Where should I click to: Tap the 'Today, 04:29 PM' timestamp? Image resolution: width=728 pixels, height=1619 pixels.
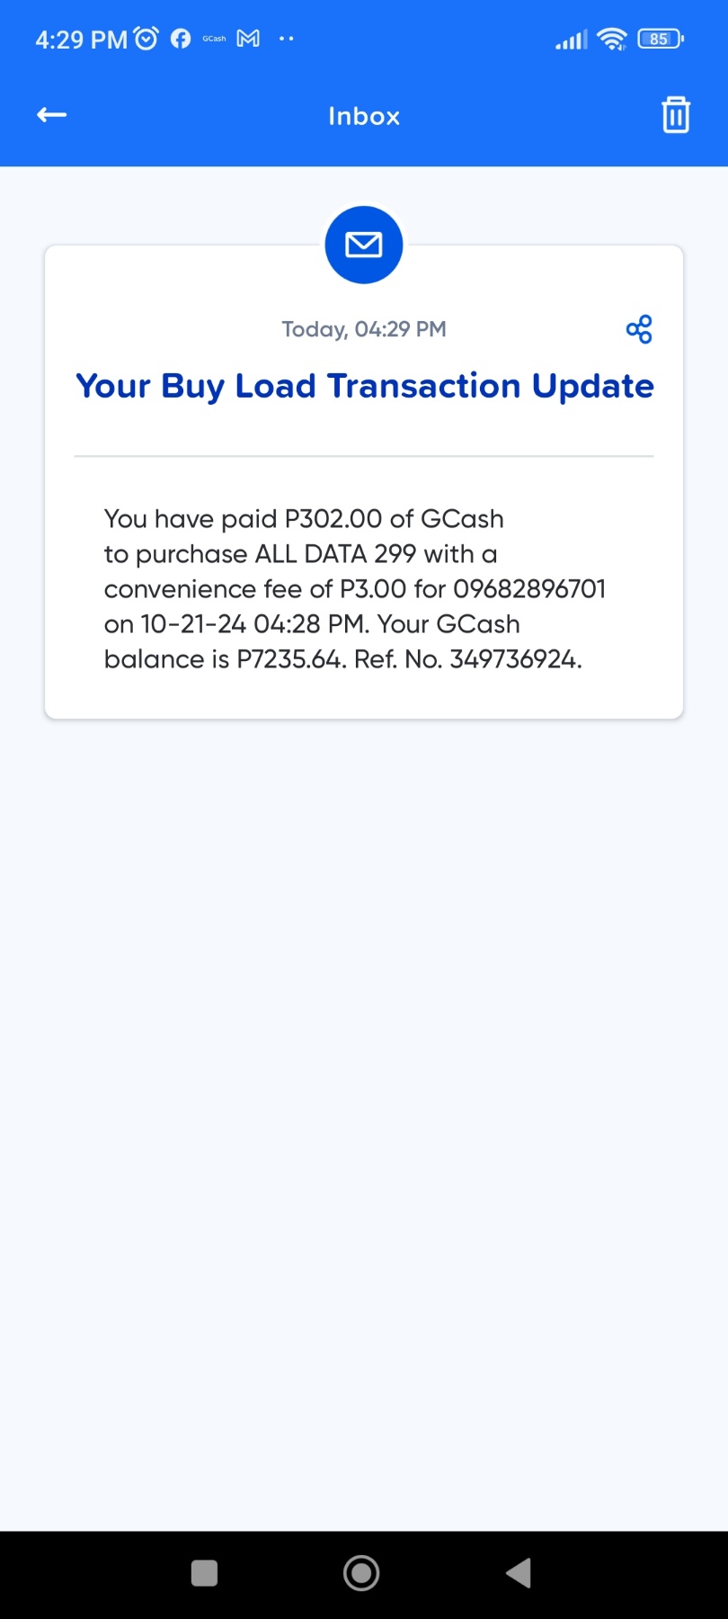[364, 329]
